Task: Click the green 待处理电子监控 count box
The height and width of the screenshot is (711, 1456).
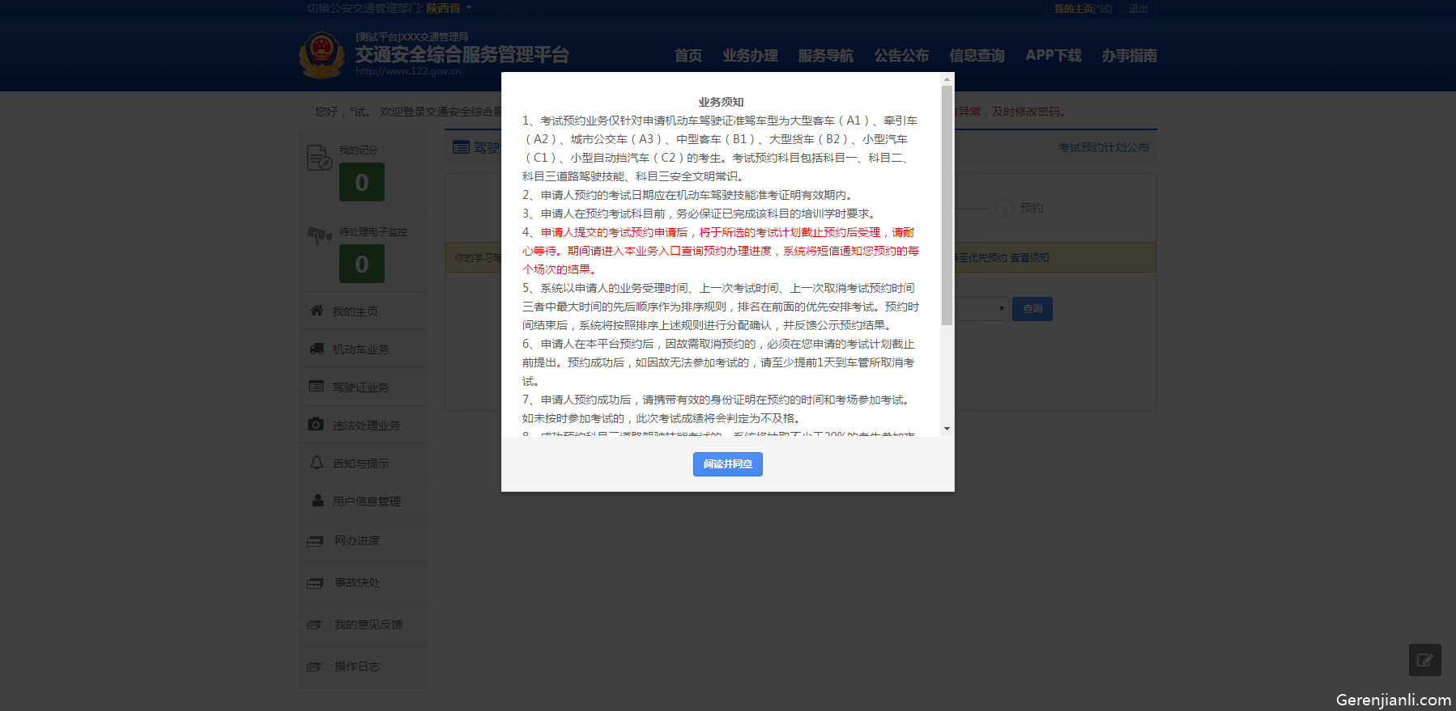Action: [x=362, y=265]
